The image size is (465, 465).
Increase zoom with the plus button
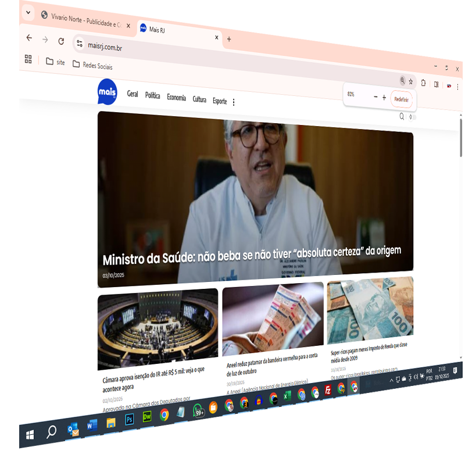coord(384,98)
